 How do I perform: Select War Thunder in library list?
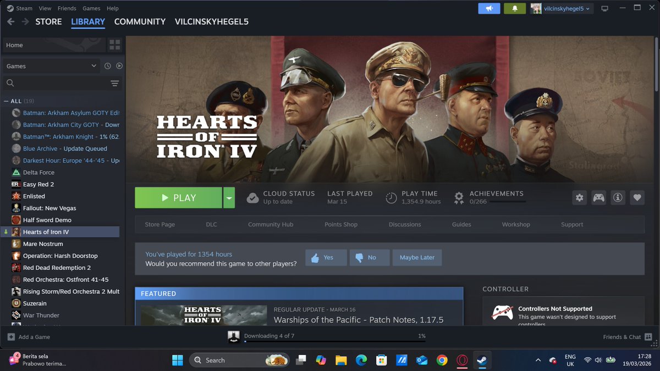pyautogui.click(x=41, y=315)
